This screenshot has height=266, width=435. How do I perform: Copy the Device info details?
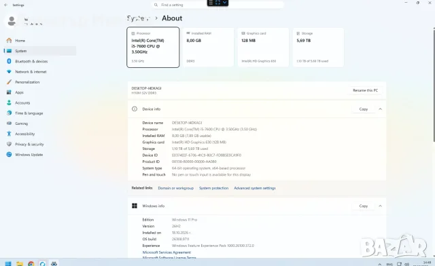pos(363,109)
